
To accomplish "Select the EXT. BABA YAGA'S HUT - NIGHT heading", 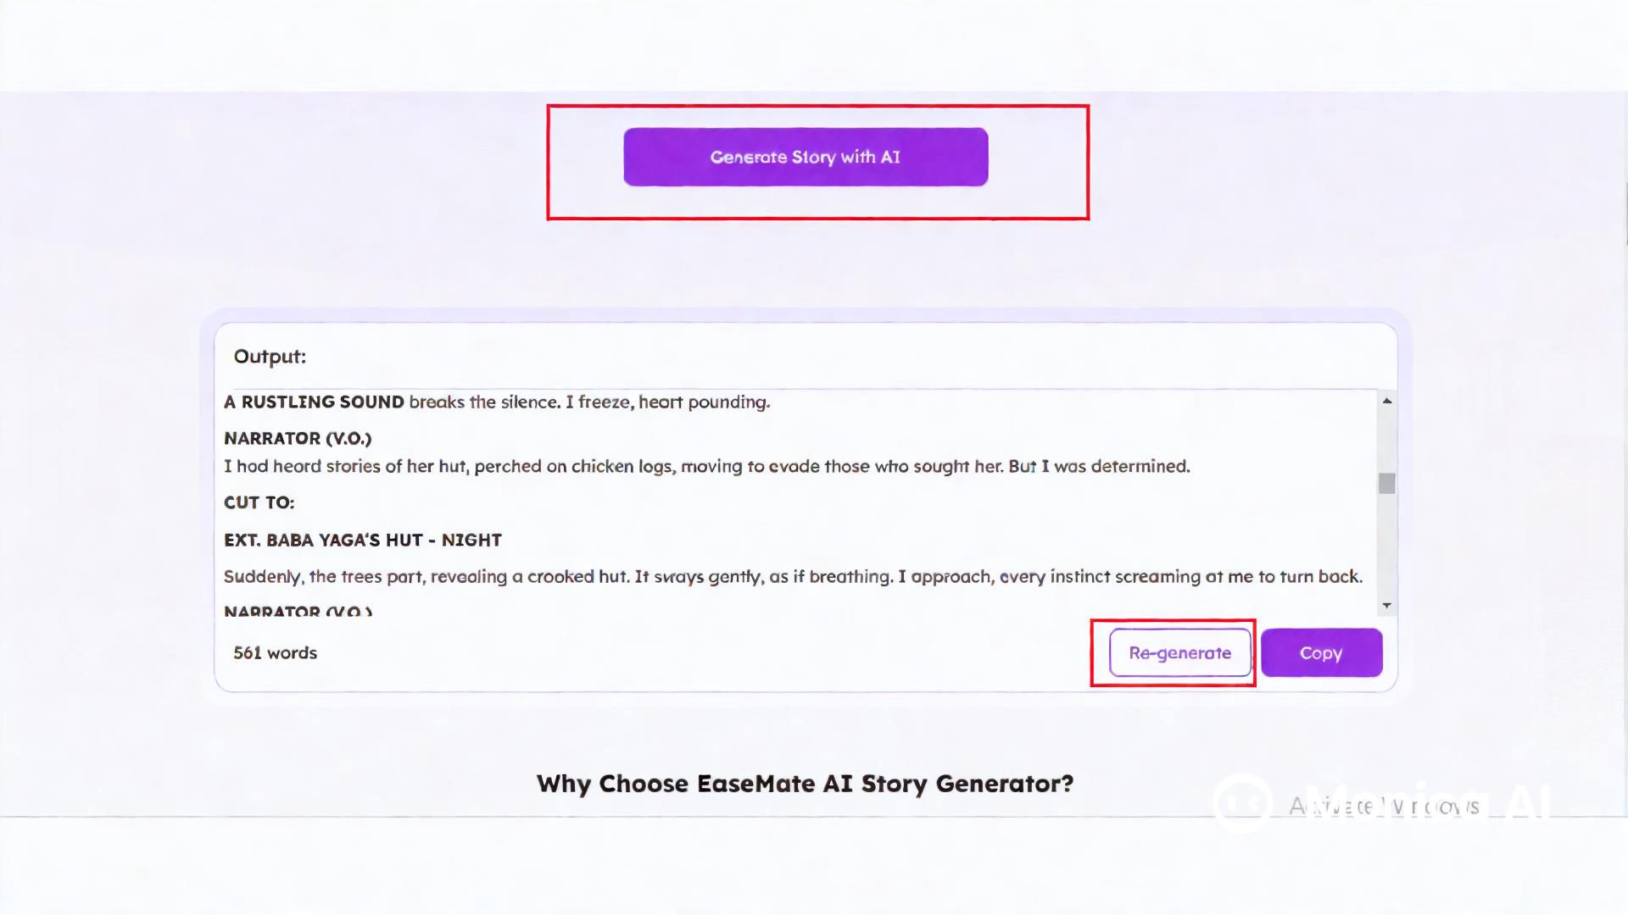I will (362, 541).
